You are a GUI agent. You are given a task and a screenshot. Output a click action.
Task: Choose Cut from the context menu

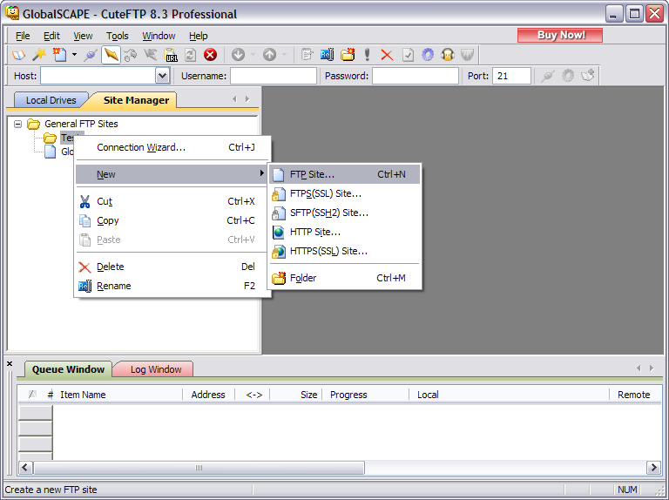pos(172,201)
